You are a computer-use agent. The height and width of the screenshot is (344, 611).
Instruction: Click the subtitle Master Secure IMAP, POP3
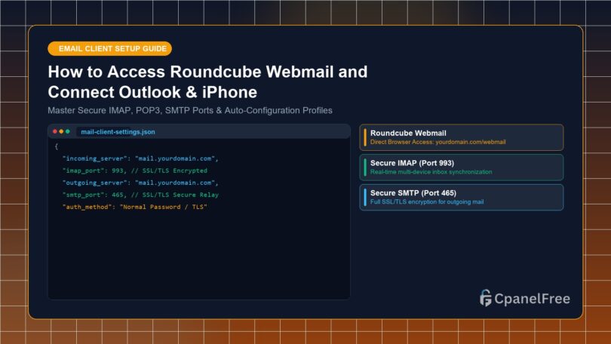(x=190, y=111)
